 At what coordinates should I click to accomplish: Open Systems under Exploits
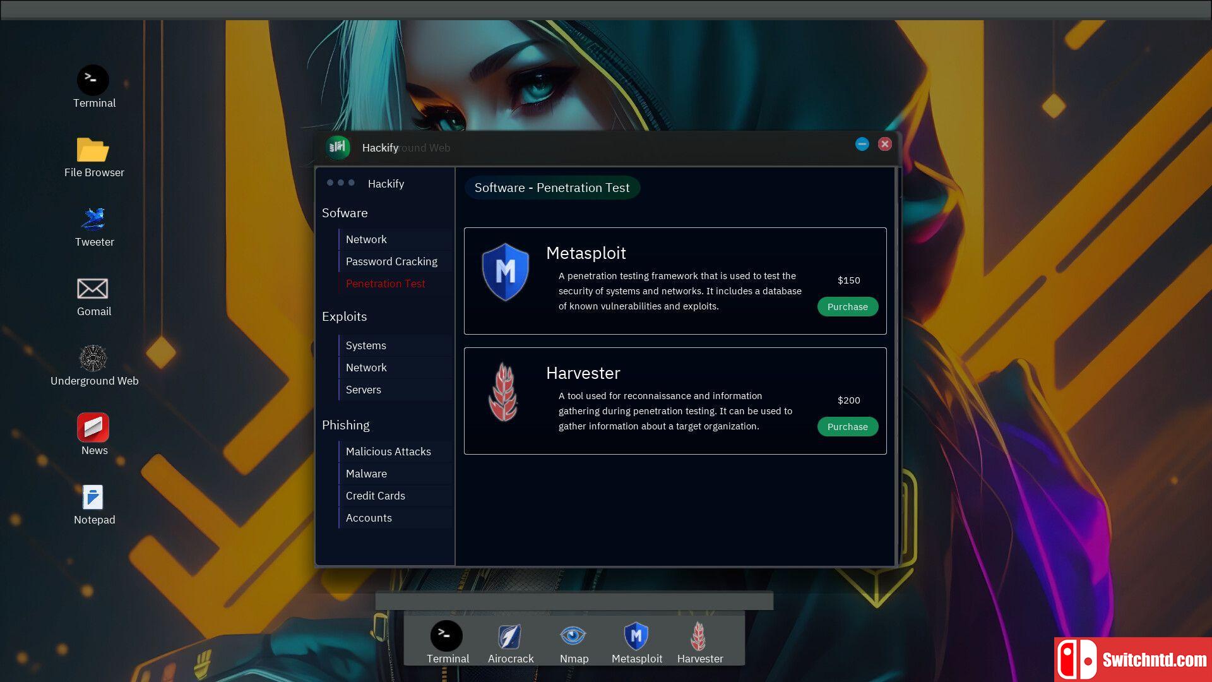click(396, 345)
